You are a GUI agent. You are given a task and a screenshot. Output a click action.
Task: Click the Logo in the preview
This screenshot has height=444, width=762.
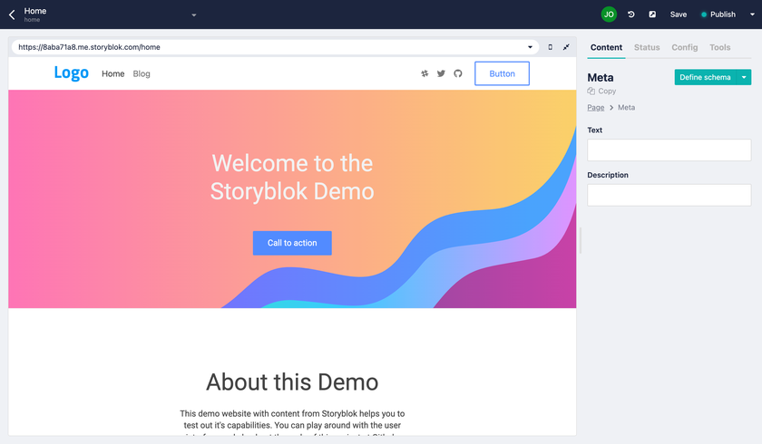[72, 73]
